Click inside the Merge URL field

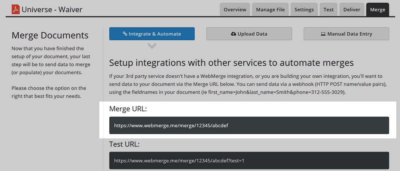point(249,125)
